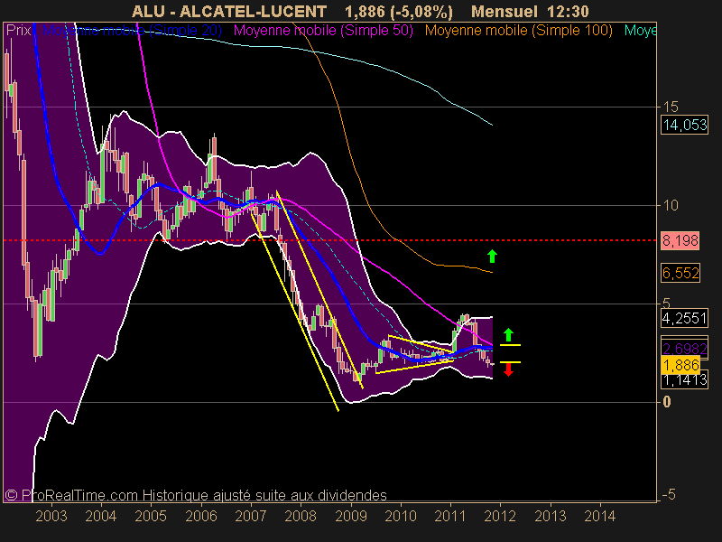The width and height of the screenshot is (722, 542).
Task: Click year 2010 on time axis
Action: coord(401,516)
